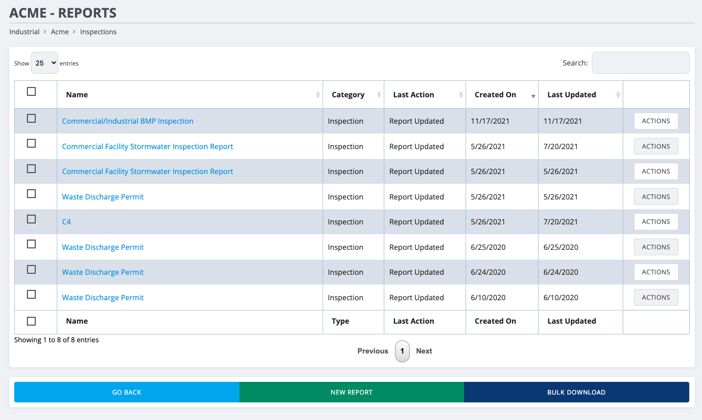Click the Category column sort arrows

click(379, 95)
